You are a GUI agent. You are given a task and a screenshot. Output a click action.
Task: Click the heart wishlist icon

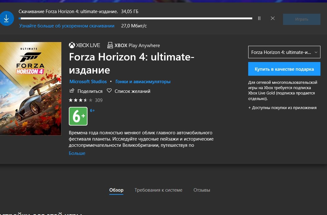pos(109,91)
